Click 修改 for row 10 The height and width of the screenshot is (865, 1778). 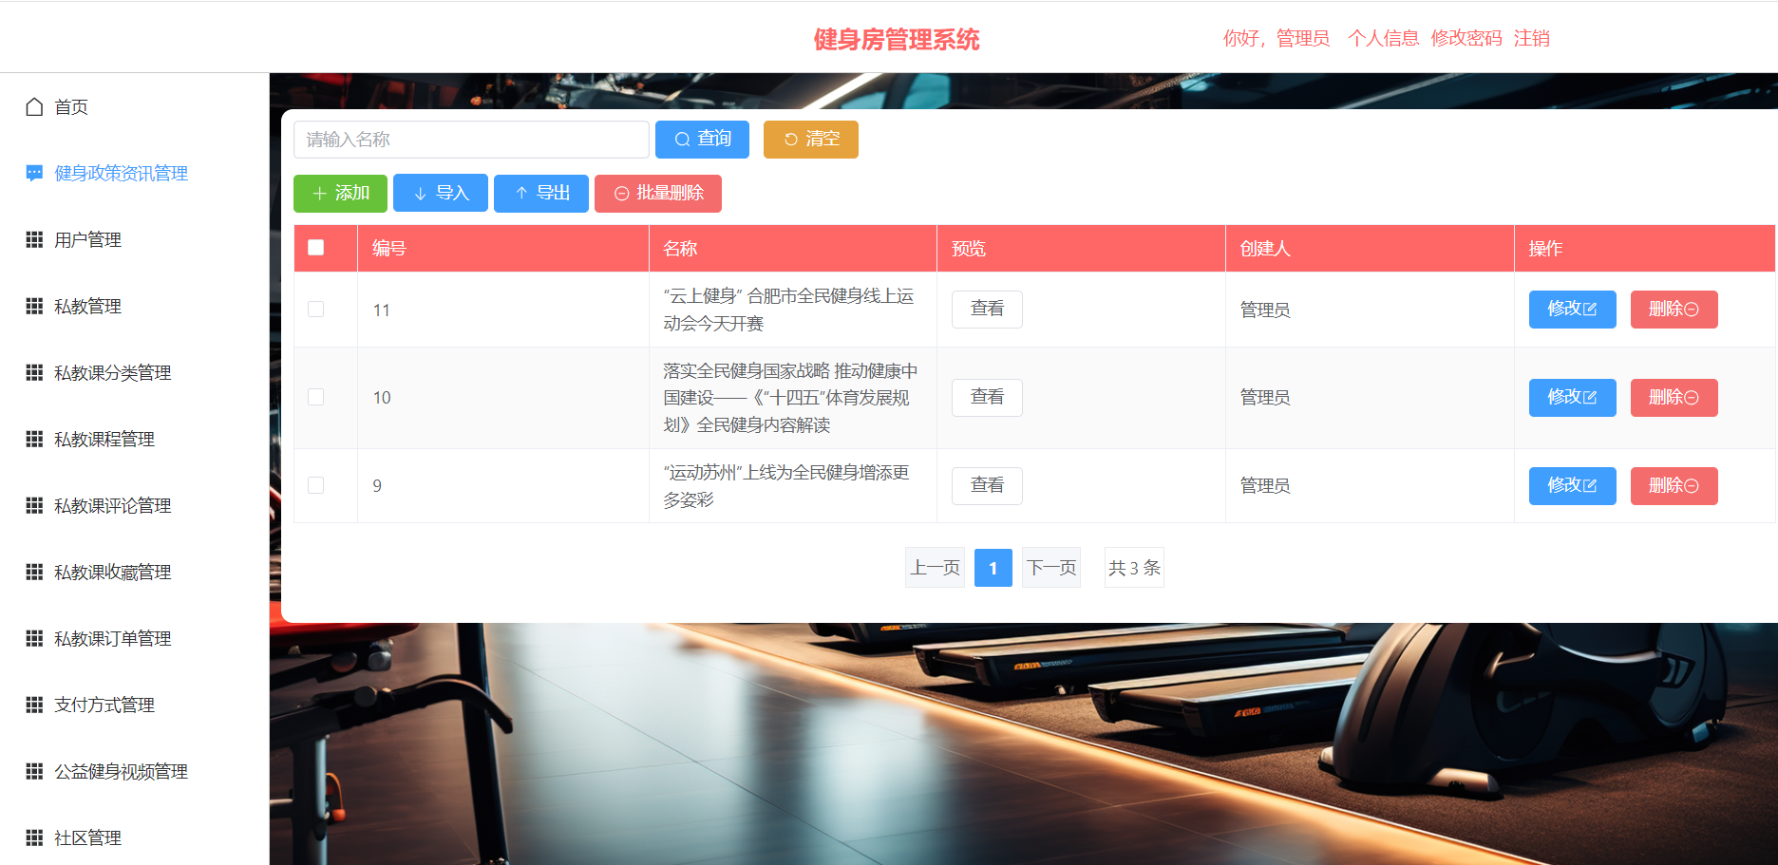pyautogui.click(x=1572, y=398)
